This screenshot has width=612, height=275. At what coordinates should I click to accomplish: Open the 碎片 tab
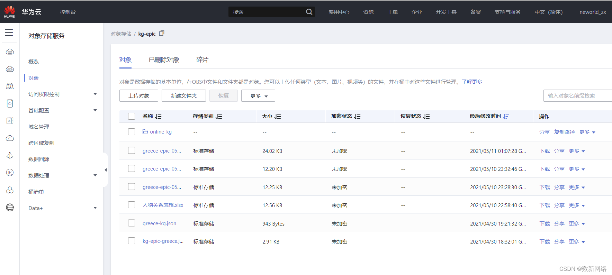[202, 60]
